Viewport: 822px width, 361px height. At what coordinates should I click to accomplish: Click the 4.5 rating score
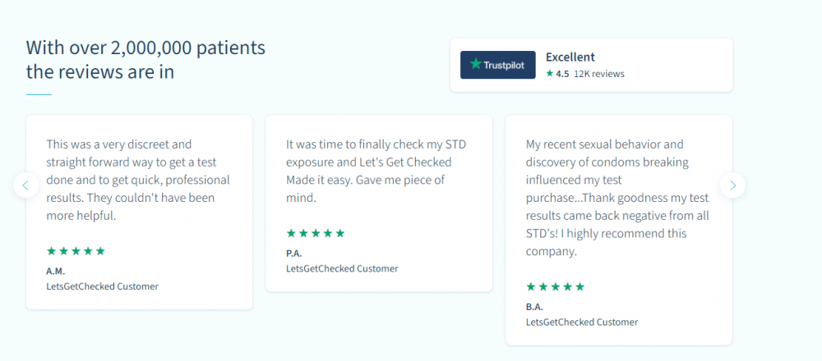tap(562, 74)
